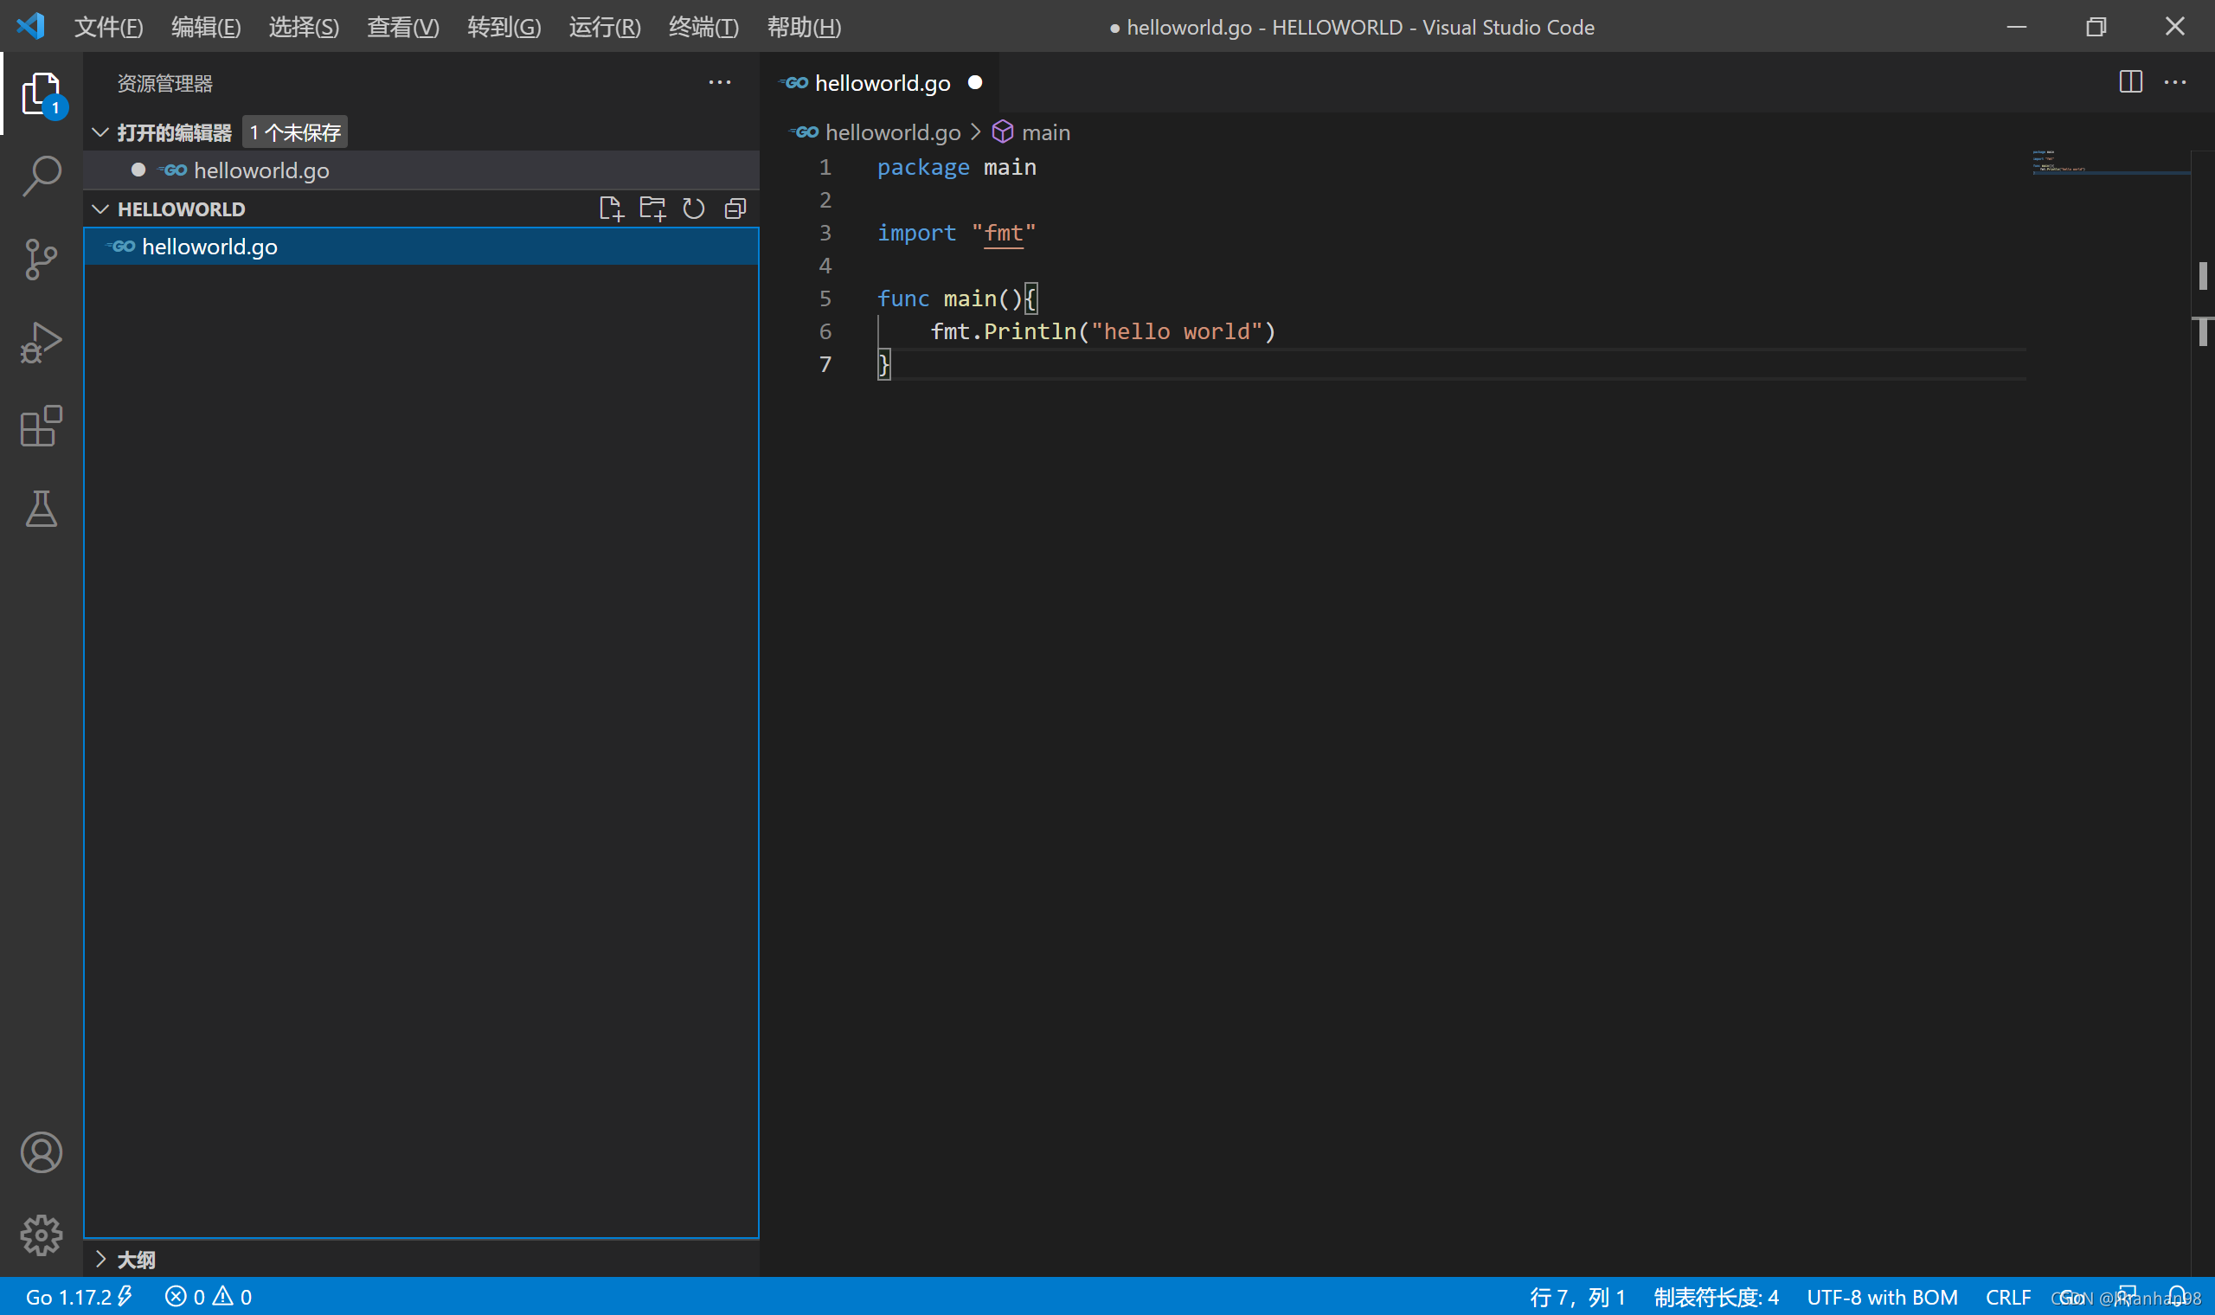Viewport: 2215px width, 1315px height.
Task: Toggle the split editor layout button
Action: point(2130,81)
